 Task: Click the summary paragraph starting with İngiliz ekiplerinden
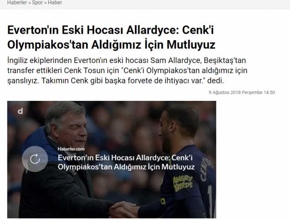127,70
